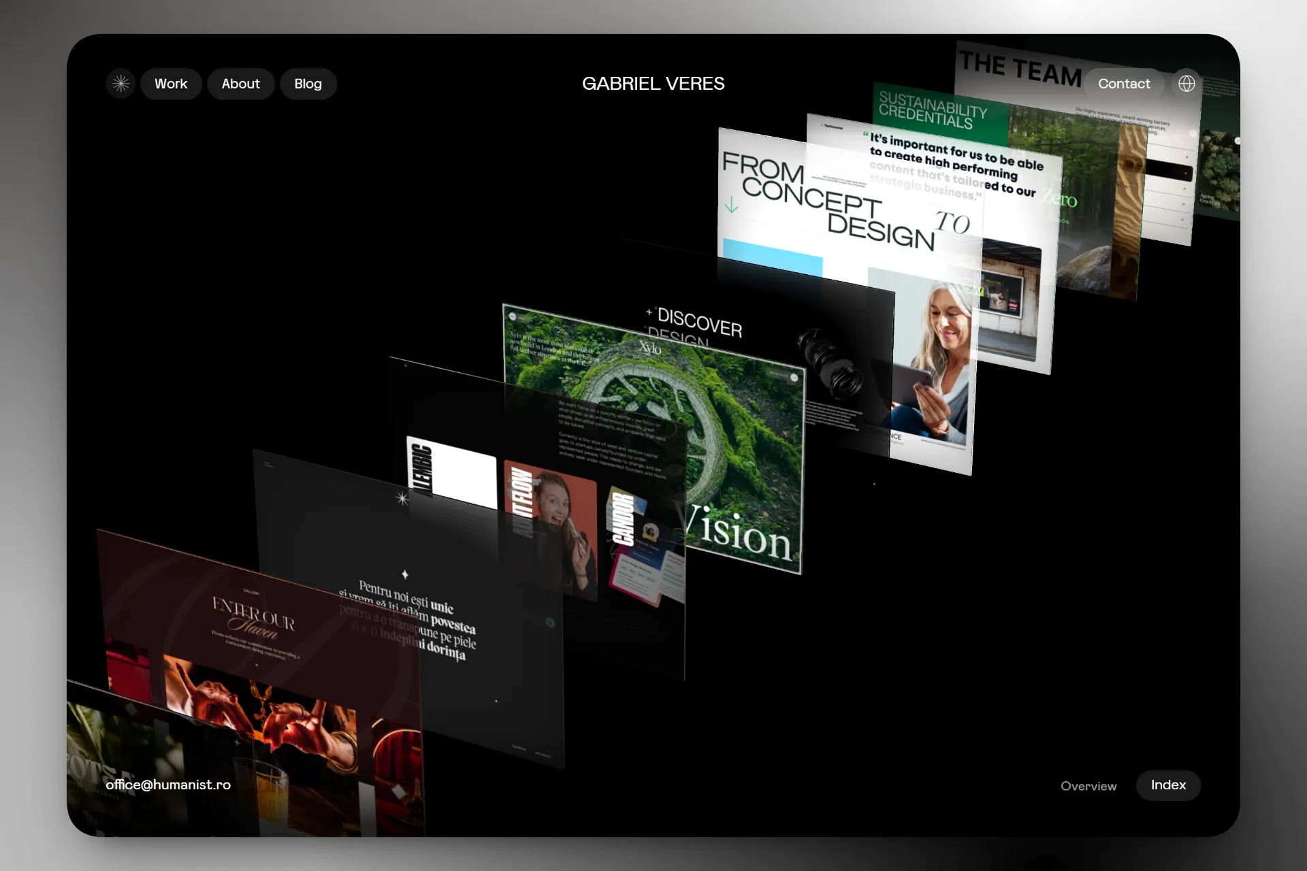Screen dimensions: 1307x871
Task: Switch to Overview view
Action: [x=1088, y=786]
